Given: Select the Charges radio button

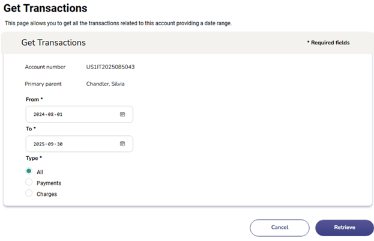Looking at the screenshot, I should pos(29,194).
